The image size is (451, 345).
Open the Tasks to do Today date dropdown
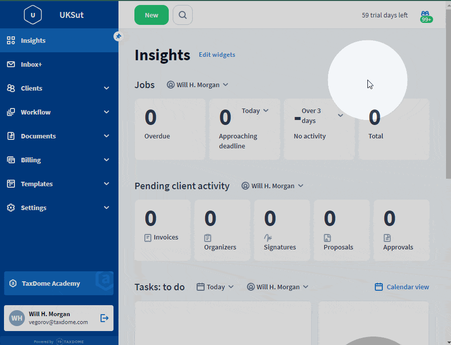pos(215,287)
